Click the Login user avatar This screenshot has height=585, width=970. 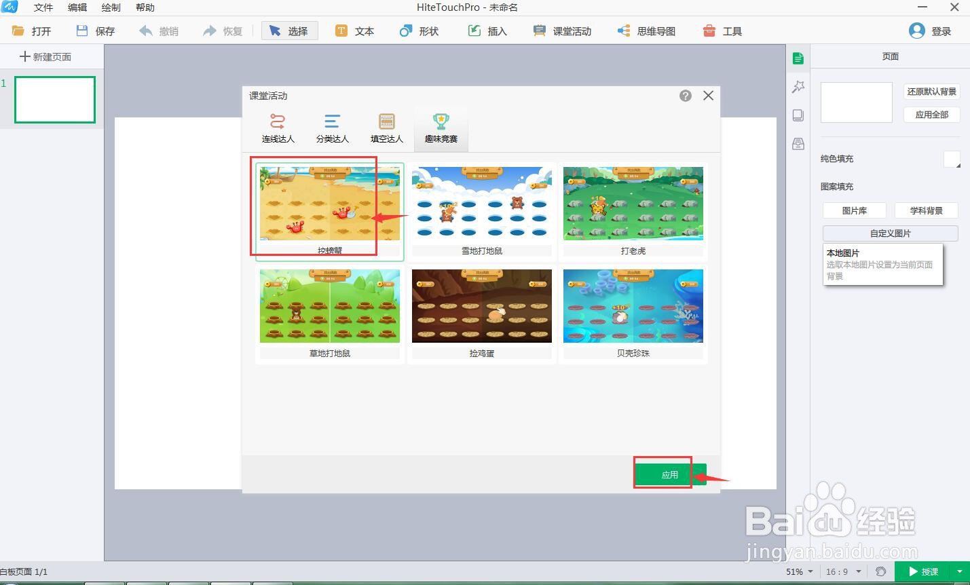point(916,31)
